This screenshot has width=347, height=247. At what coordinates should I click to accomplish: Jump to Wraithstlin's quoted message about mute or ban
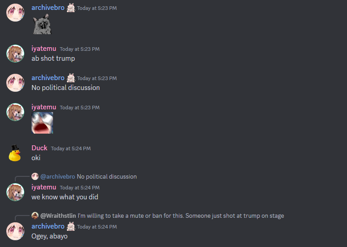coord(181,216)
